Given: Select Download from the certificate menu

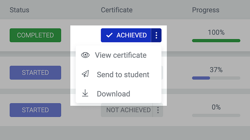Looking at the screenshot, I should click(x=118, y=94).
